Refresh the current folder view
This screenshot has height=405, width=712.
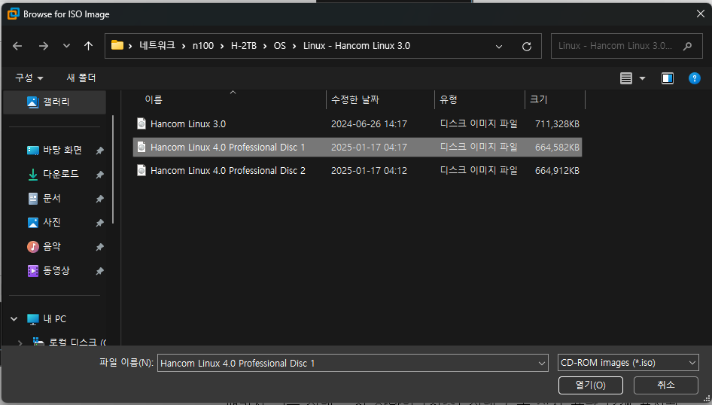(x=527, y=46)
